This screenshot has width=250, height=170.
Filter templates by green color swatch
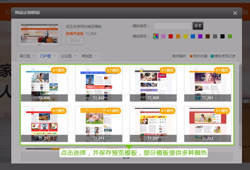tap(230, 36)
